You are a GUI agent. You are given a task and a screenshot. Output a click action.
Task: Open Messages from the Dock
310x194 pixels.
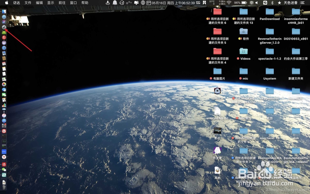pos(4,90)
